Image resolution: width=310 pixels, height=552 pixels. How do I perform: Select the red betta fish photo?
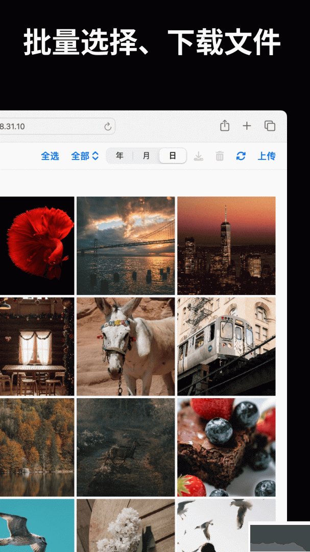(x=37, y=246)
